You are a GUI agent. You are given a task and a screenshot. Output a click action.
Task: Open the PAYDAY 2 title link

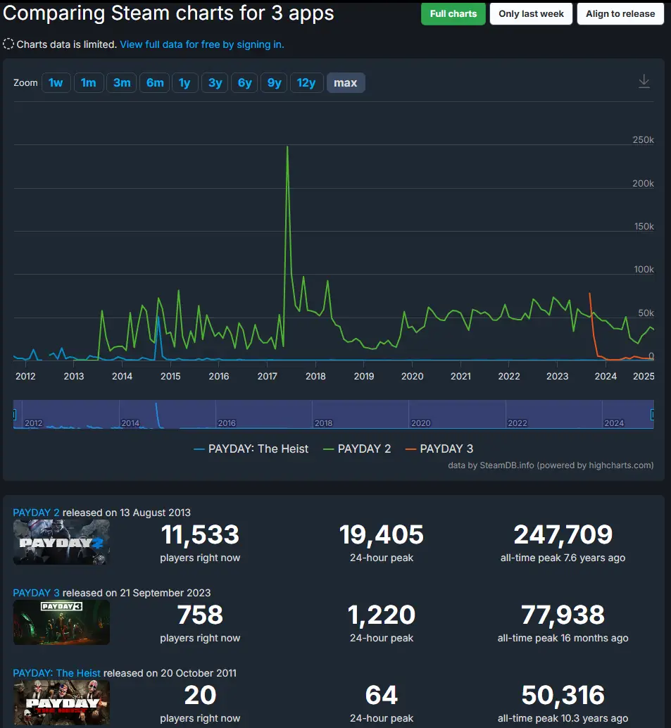[x=36, y=513]
